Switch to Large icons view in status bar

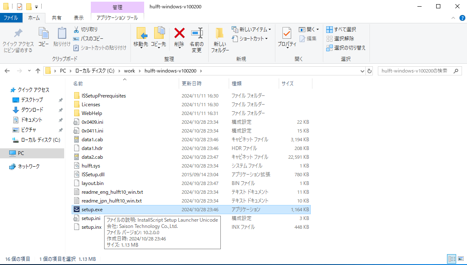[461, 259]
